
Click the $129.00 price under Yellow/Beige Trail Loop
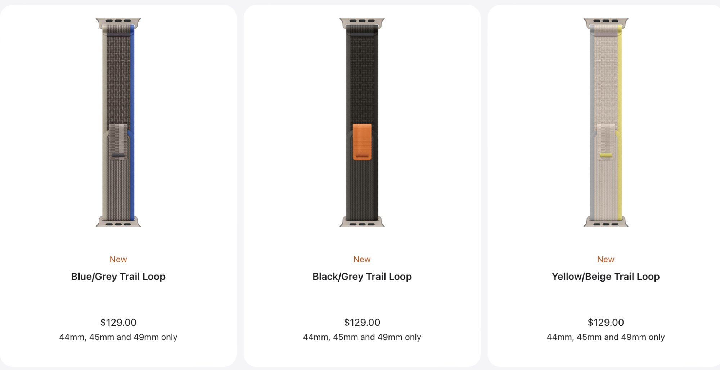tap(606, 322)
